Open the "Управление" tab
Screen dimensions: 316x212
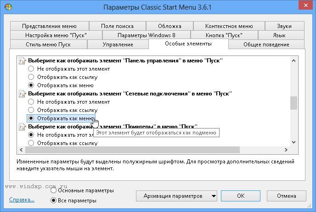pos(118,45)
